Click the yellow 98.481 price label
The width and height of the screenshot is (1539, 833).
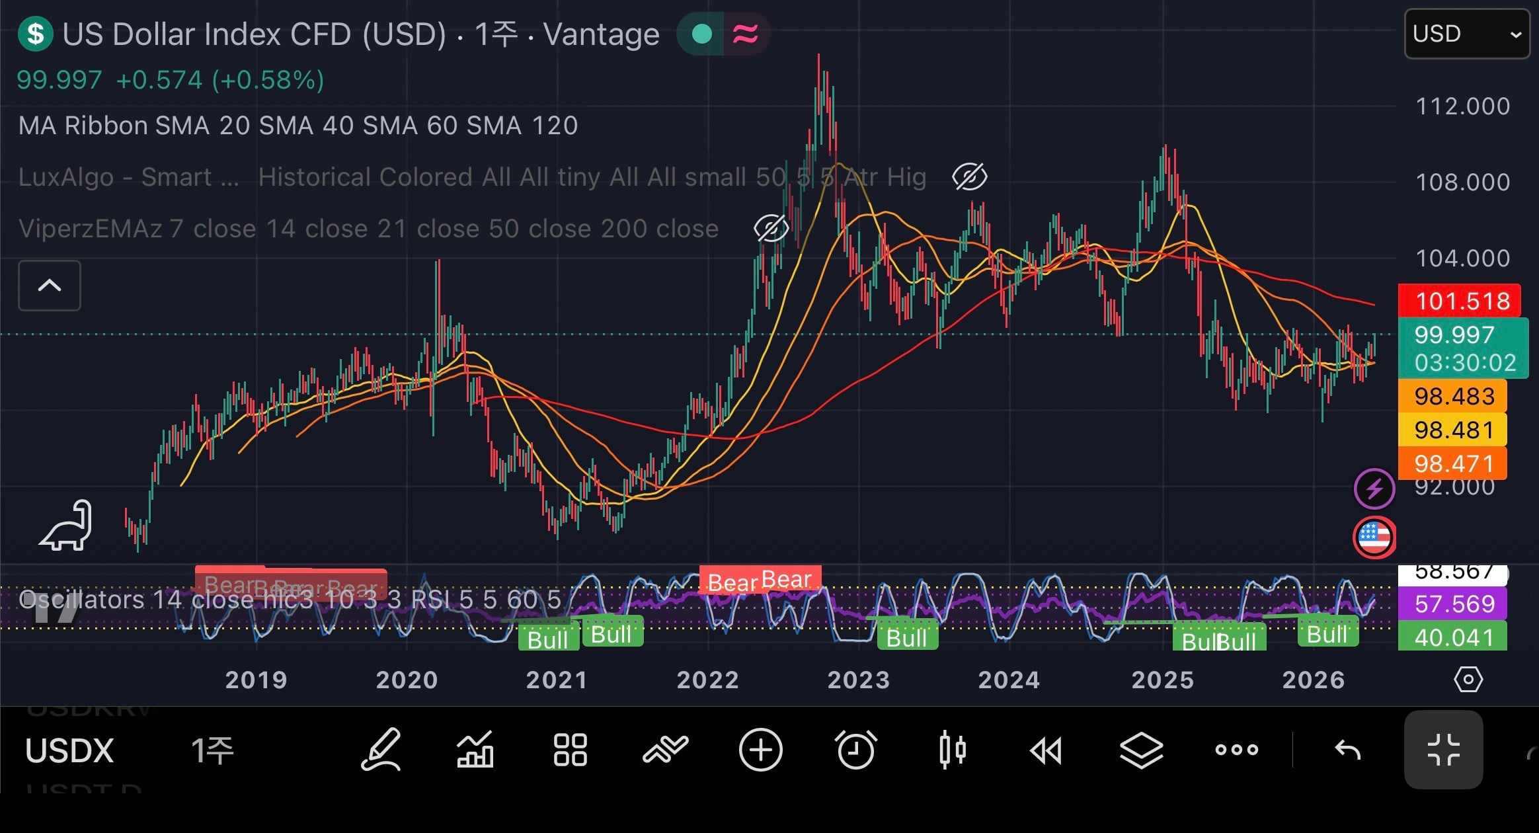1452,430
